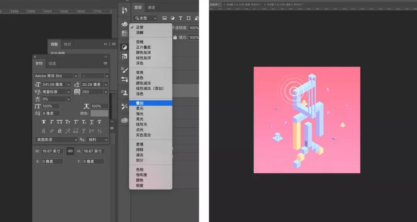Screen dimensions: 417x222
Task: Open the Adobe 黑体 Std font dropdown
Action: (76, 76)
